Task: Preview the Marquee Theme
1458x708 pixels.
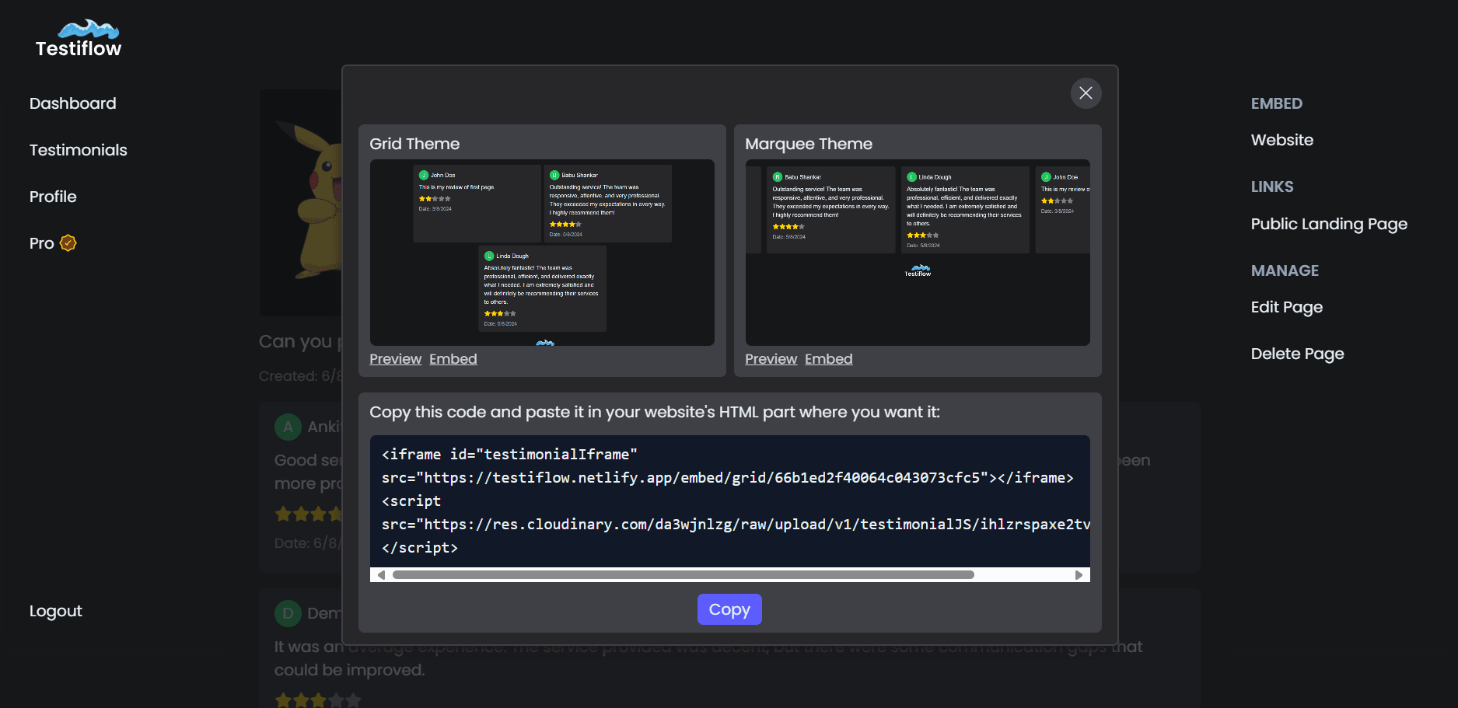Action: pos(771,359)
